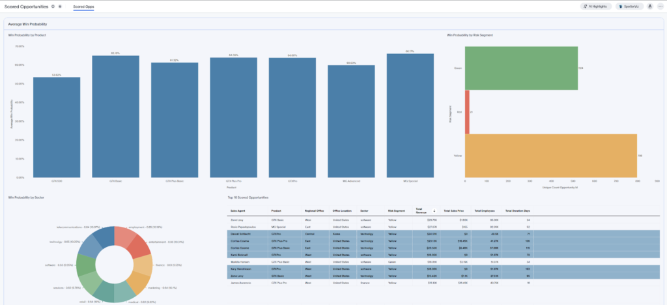Screen dimensions: 667x305
Task: Click the share icon in top right
Action: point(649,6)
